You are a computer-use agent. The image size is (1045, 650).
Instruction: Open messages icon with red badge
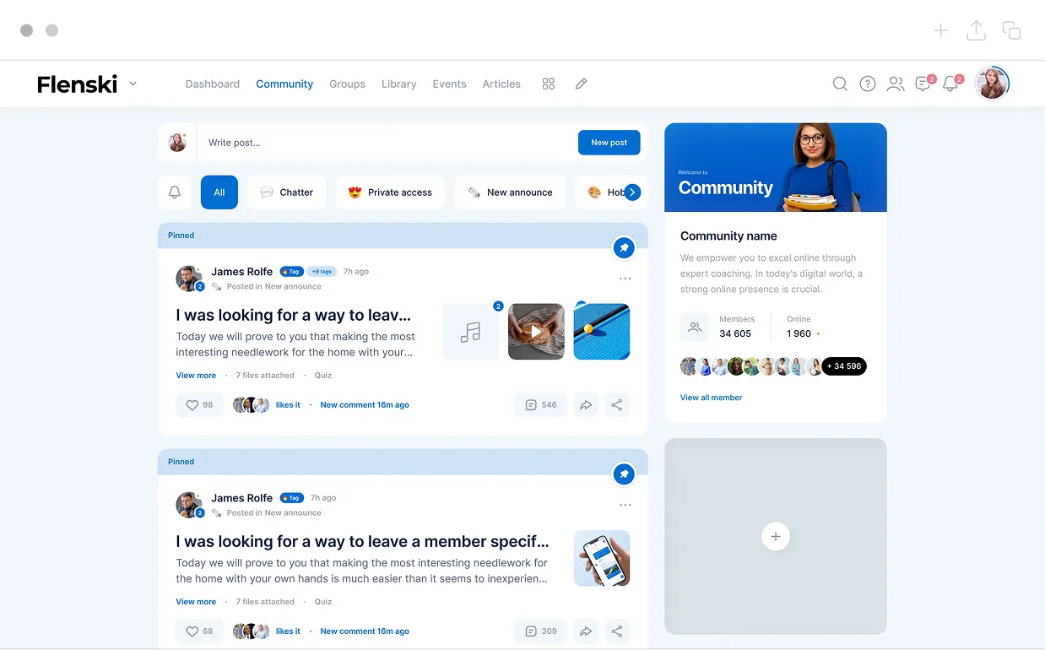point(923,84)
